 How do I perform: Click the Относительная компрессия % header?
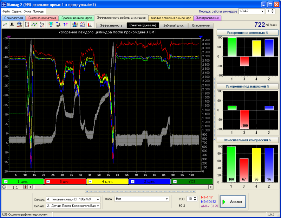[x=247, y=140]
